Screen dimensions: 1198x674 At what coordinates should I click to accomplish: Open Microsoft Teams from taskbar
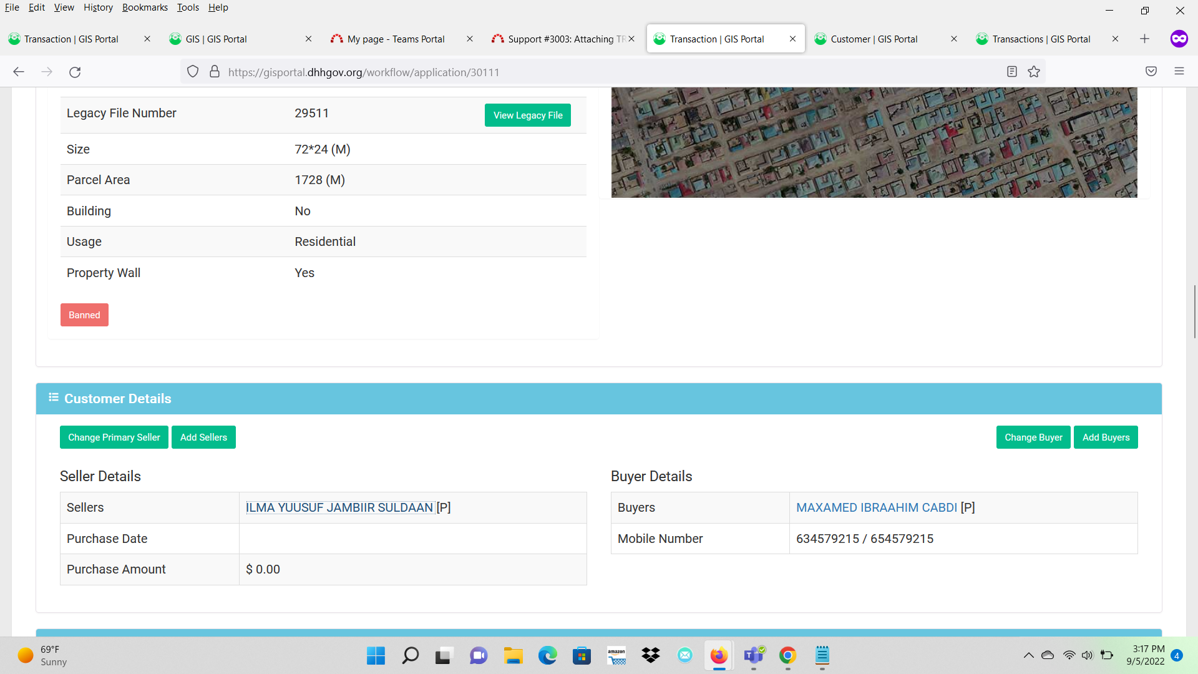(x=754, y=655)
